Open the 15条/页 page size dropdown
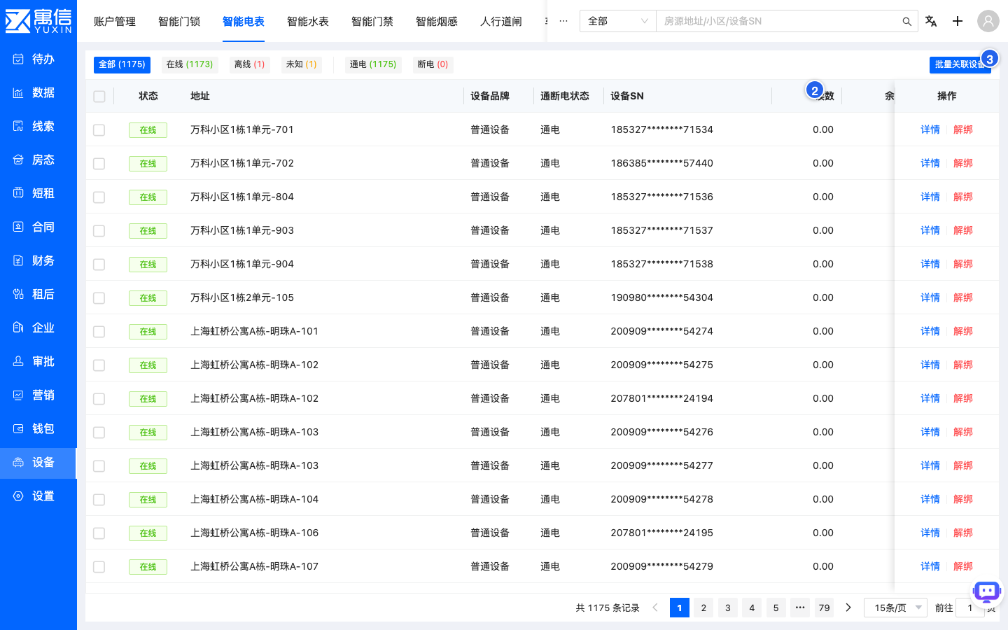Screen dimensions: 1008x630 (x=896, y=608)
